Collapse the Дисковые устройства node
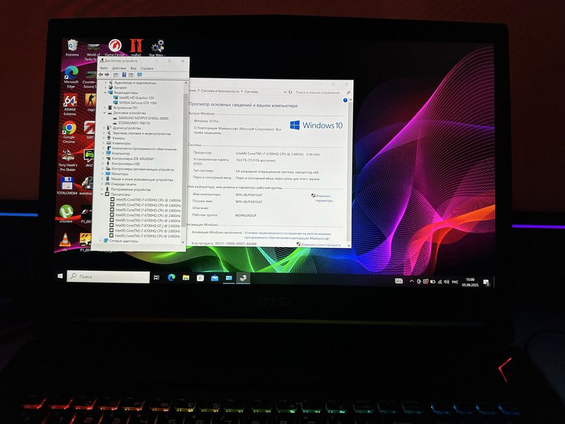This screenshot has width=565, height=424. pyautogui.click(x=105, y=113)
